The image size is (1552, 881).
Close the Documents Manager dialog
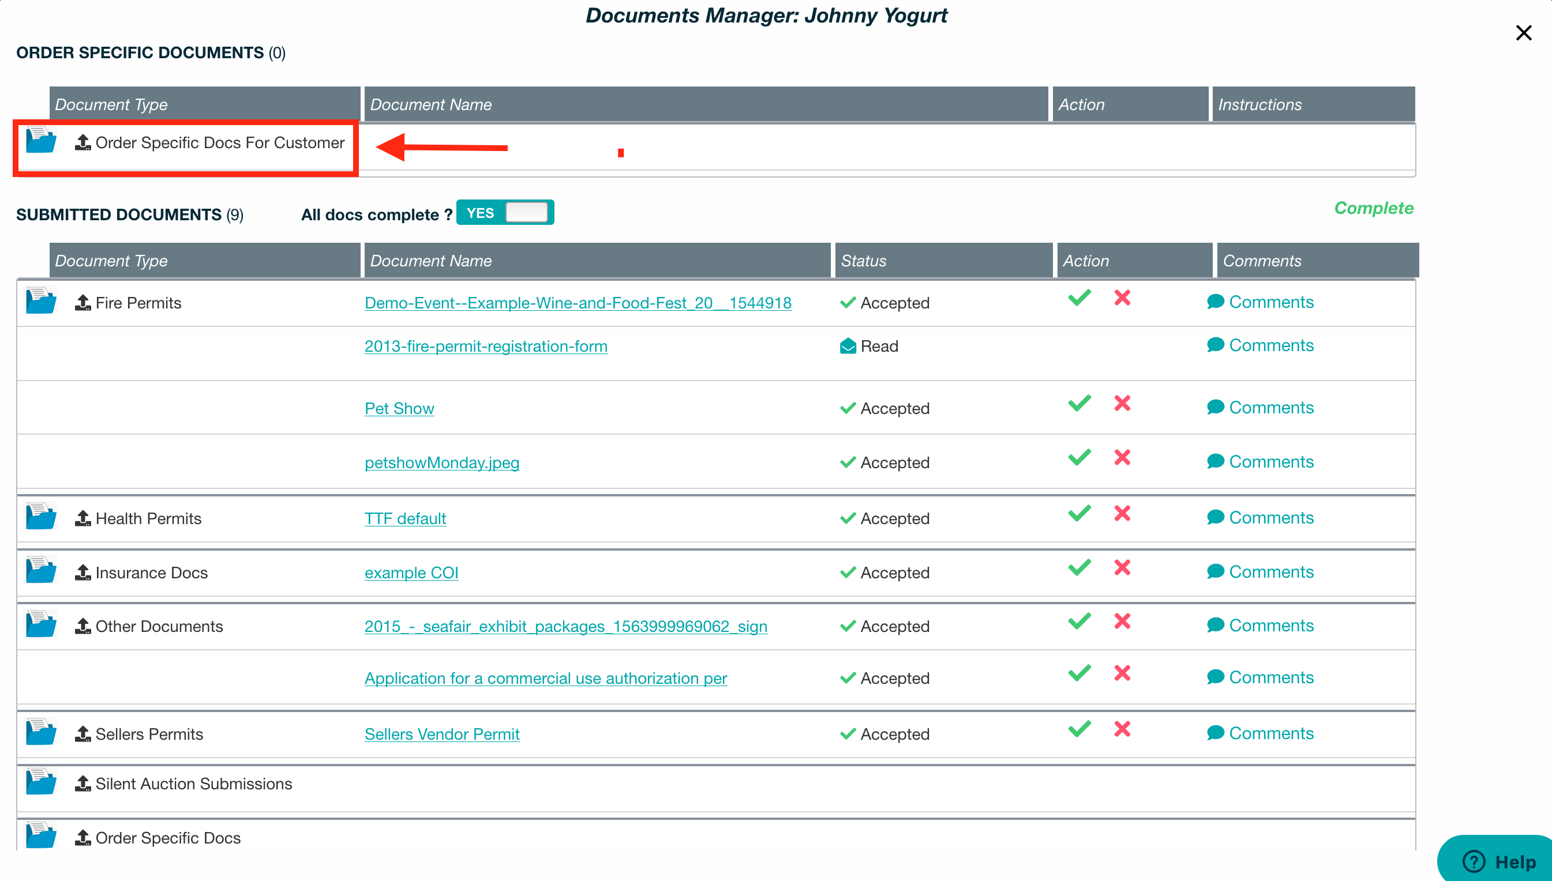(1524, 33)
